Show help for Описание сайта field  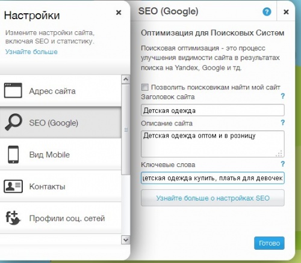(x=282, y=122)
